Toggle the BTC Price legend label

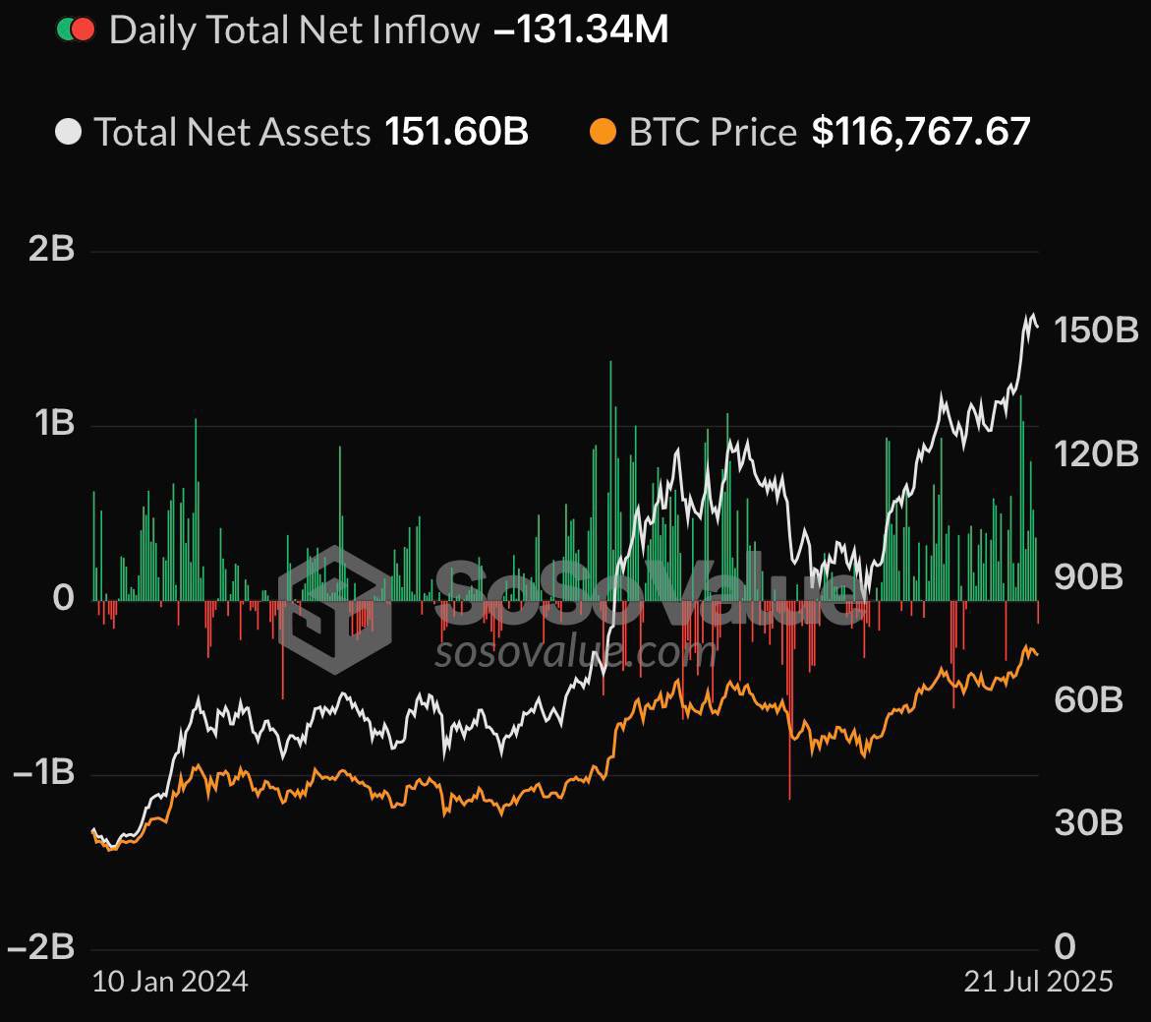[x=712, y=132]
